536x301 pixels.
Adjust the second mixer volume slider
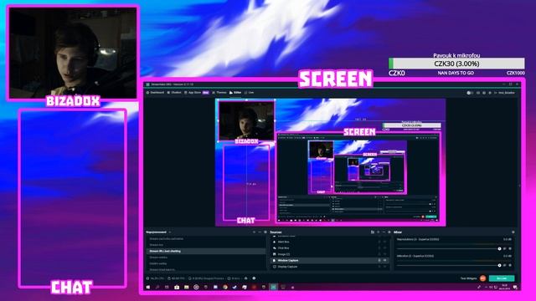click(449, 265)
